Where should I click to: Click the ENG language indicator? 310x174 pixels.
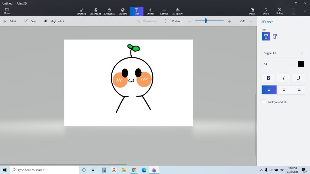click(282, 170)
